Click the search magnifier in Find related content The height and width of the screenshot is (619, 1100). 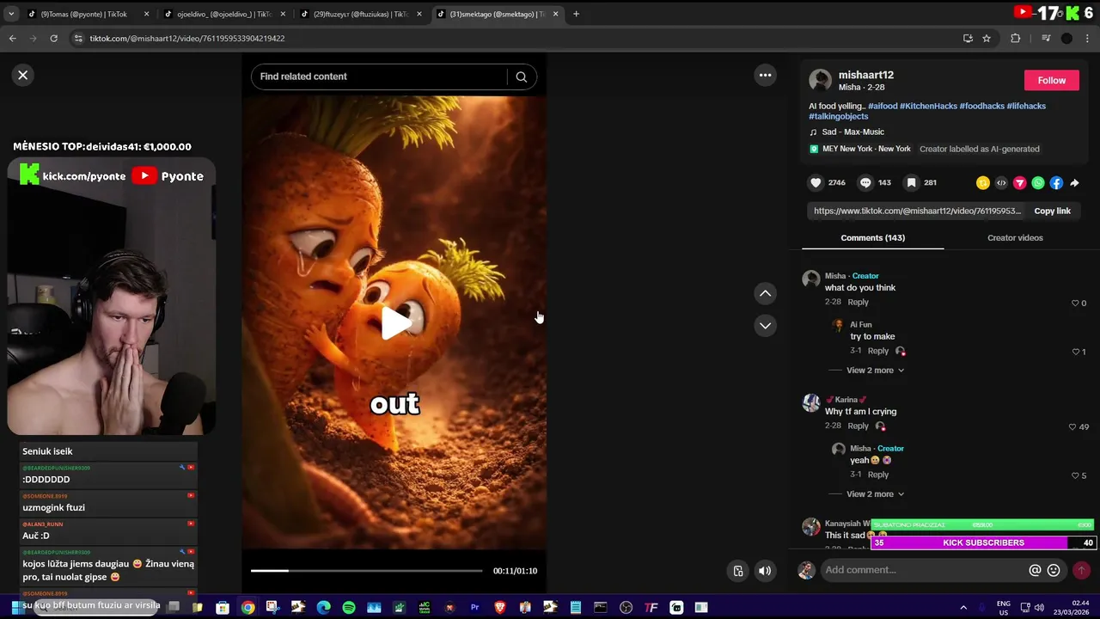[x=521, y=77]
